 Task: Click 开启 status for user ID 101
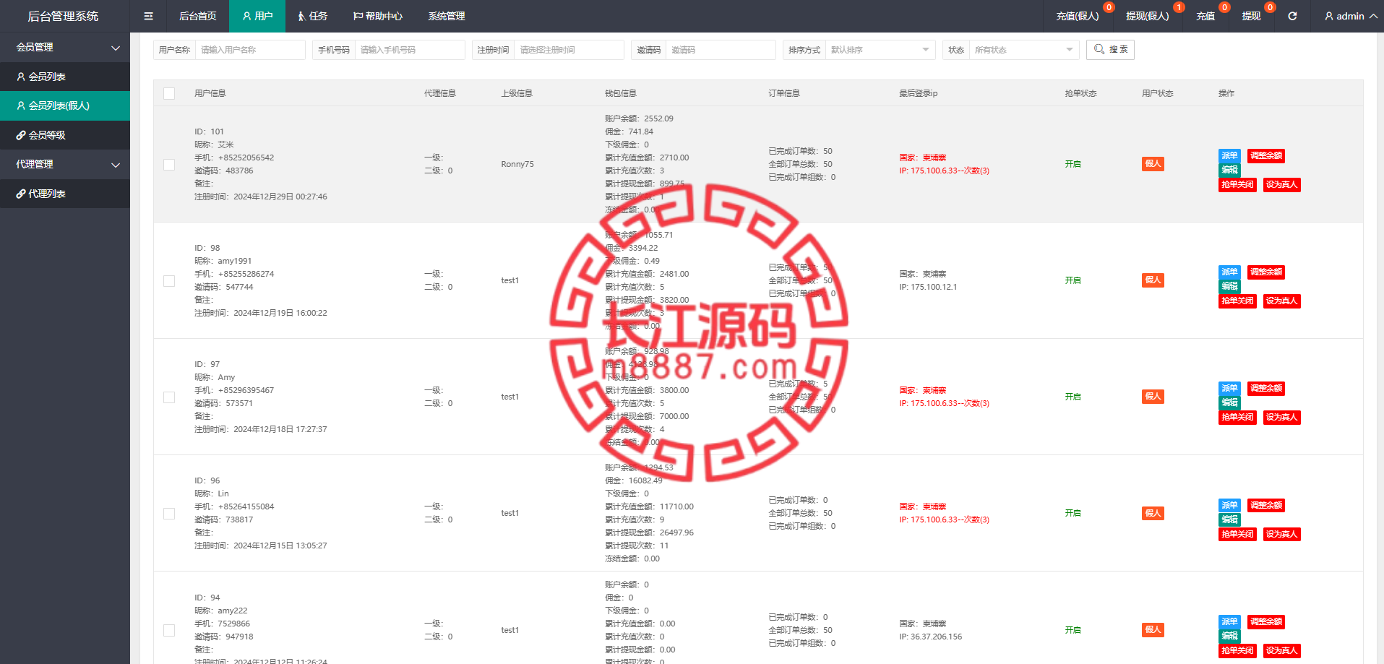coord(1073,164)
